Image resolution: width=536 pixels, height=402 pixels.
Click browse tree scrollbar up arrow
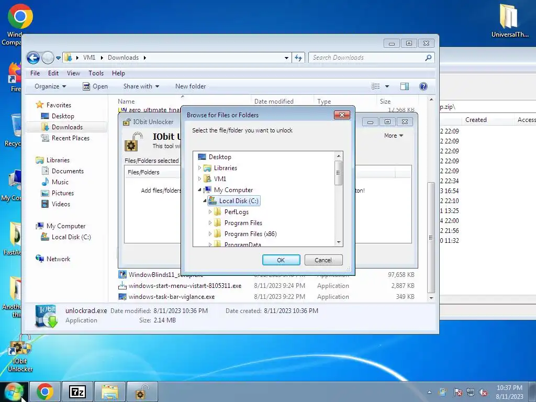point(339,156)
